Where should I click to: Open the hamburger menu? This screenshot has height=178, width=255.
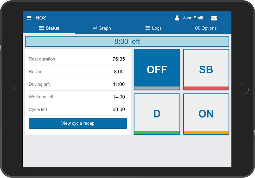click(x=29, y=18)
